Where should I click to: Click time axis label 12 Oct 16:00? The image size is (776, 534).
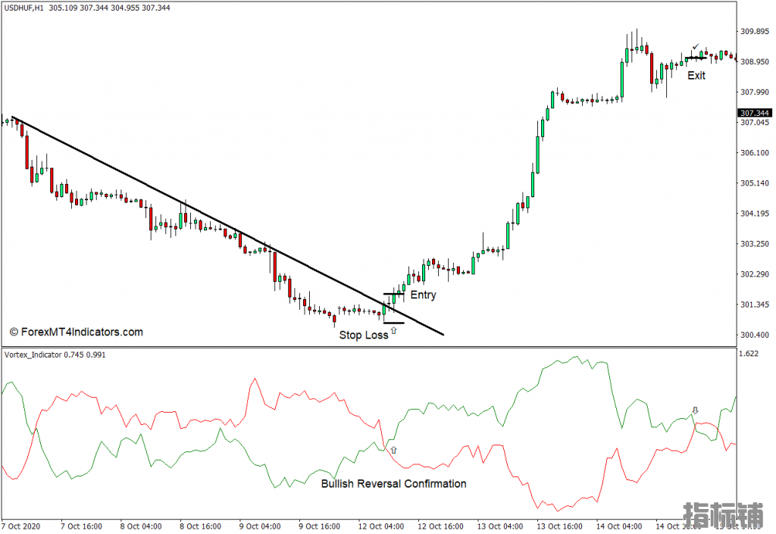point(440,526)
